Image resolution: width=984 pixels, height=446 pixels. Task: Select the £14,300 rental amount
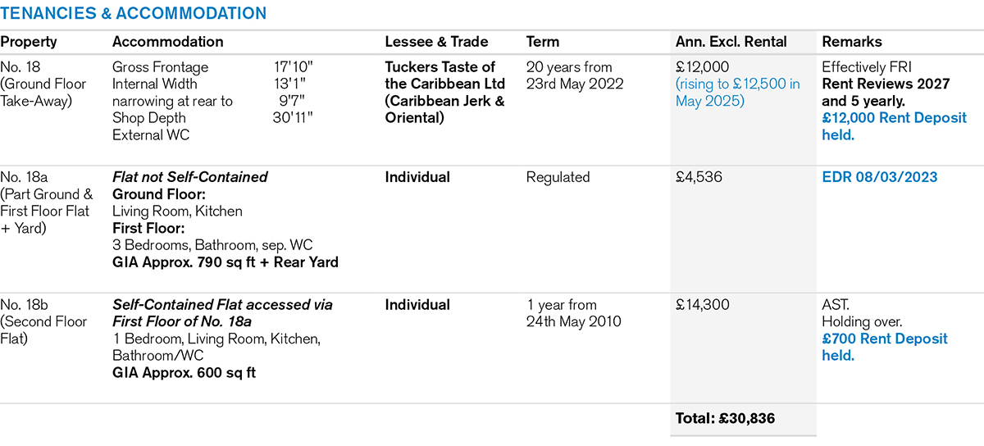[x=703, y=305]
